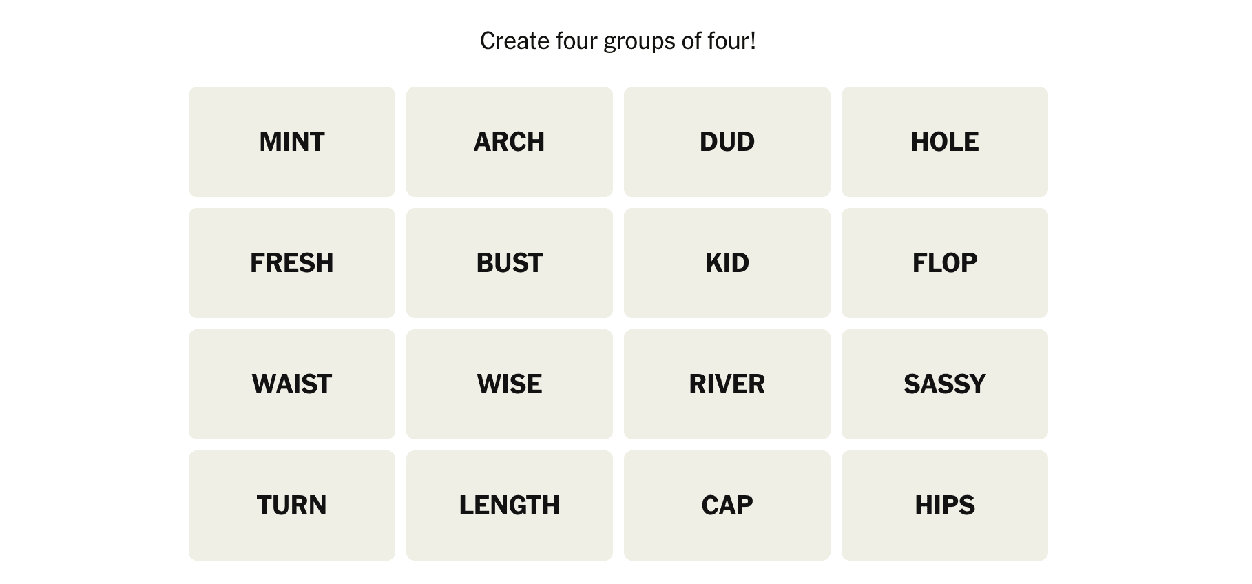Choose the HIPS word tile
The height and width of the screenshot is (584, 1252).
coord(945,505)
